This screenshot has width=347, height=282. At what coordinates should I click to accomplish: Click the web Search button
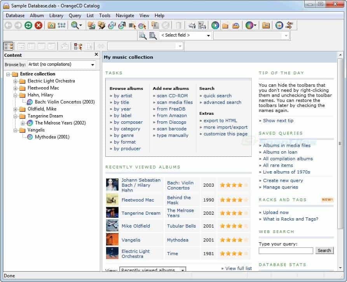[x=324, y=251]
